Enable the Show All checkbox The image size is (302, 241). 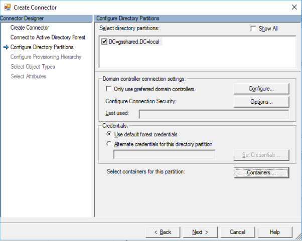pos(253,29)
